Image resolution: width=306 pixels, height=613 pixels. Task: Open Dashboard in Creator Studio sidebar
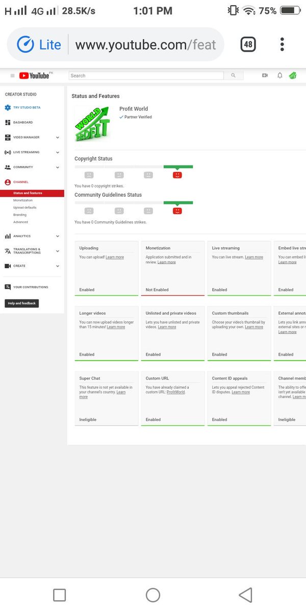[23, 123]
